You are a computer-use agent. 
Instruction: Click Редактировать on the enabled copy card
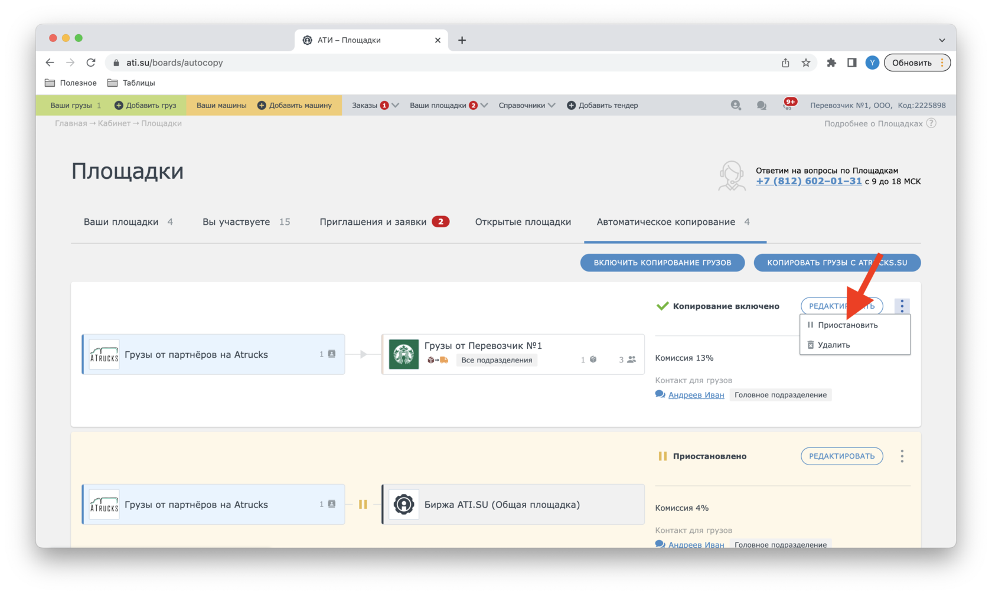point(842,306)
